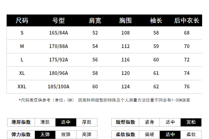Click the 165/84A size code cell
This screenshot has width=209, height=139.
coord(58,33)
